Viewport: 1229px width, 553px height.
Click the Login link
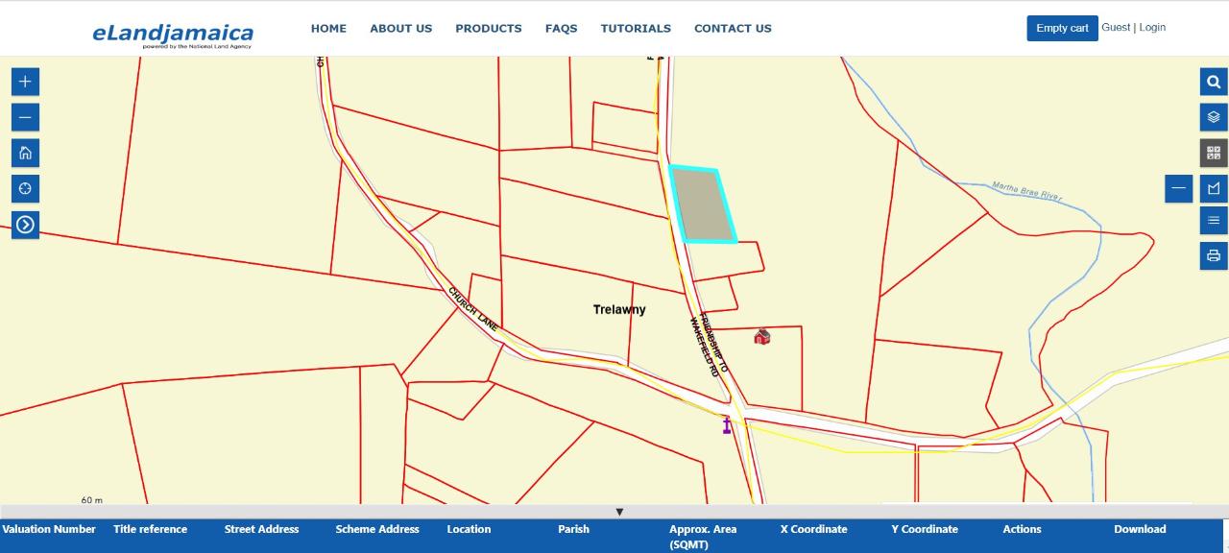coord(1152,27)
